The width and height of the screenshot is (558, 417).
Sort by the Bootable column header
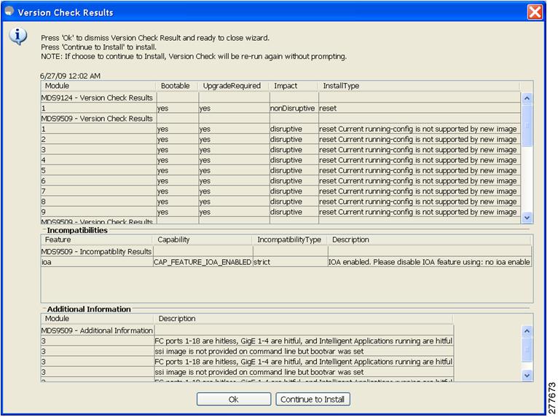(176, 86)
